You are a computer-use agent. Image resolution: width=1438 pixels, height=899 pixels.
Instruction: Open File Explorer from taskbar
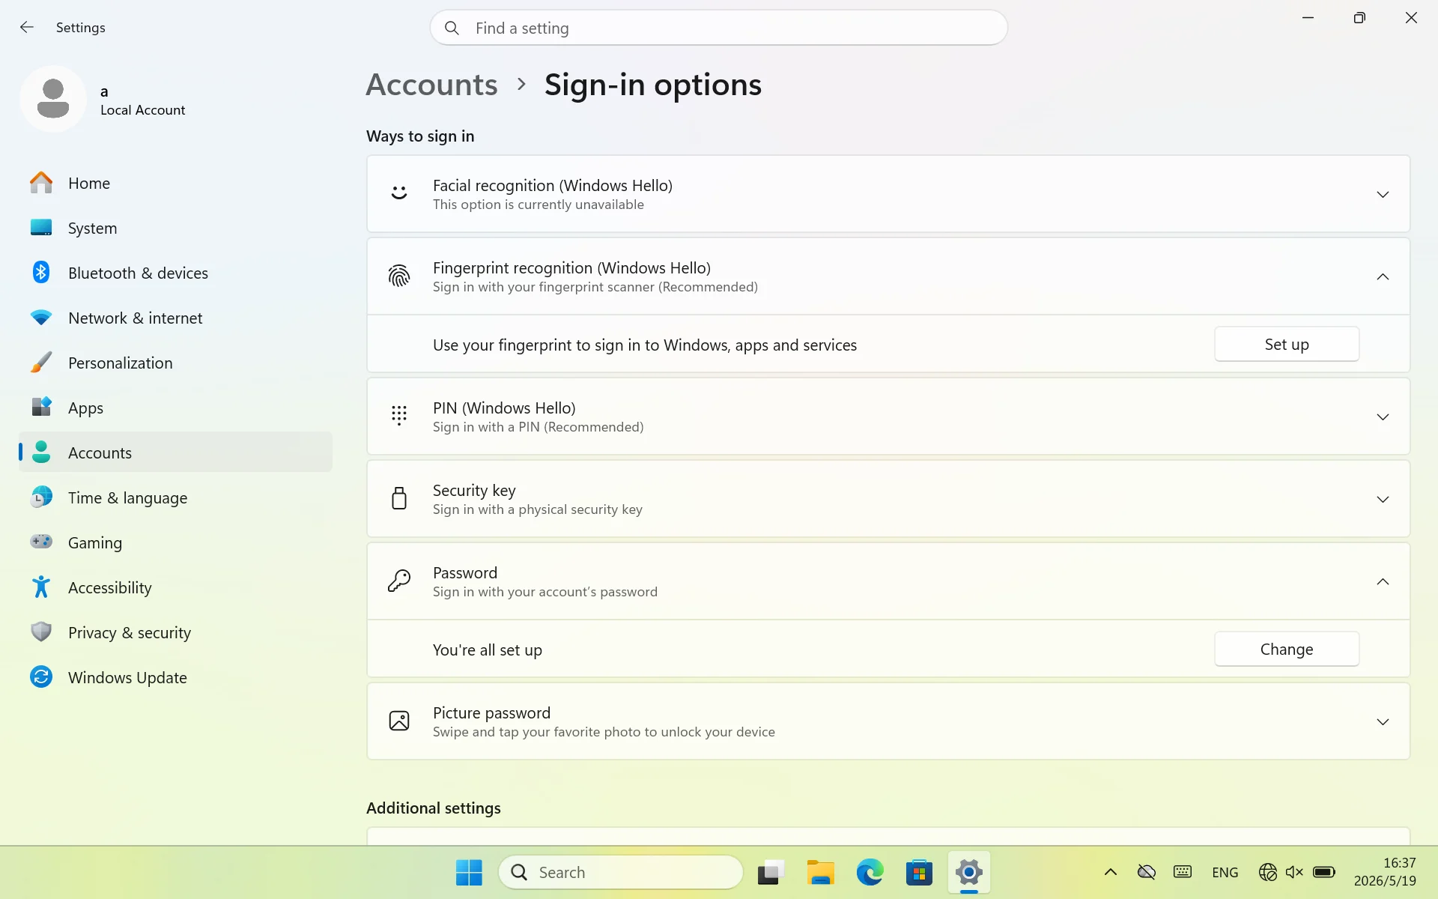point(820,872)
